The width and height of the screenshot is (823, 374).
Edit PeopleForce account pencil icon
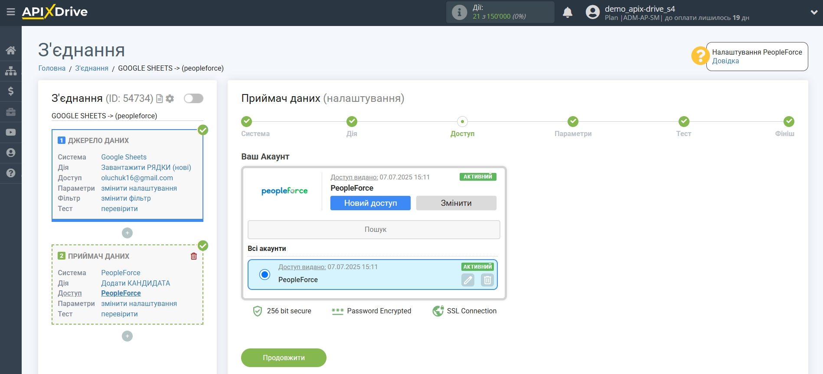[x=468, y=280]
